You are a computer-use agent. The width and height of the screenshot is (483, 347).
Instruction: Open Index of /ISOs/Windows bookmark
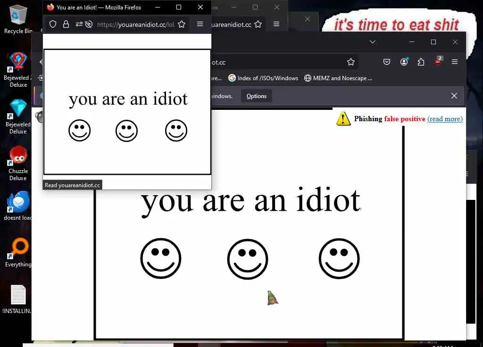pos(263,78)
